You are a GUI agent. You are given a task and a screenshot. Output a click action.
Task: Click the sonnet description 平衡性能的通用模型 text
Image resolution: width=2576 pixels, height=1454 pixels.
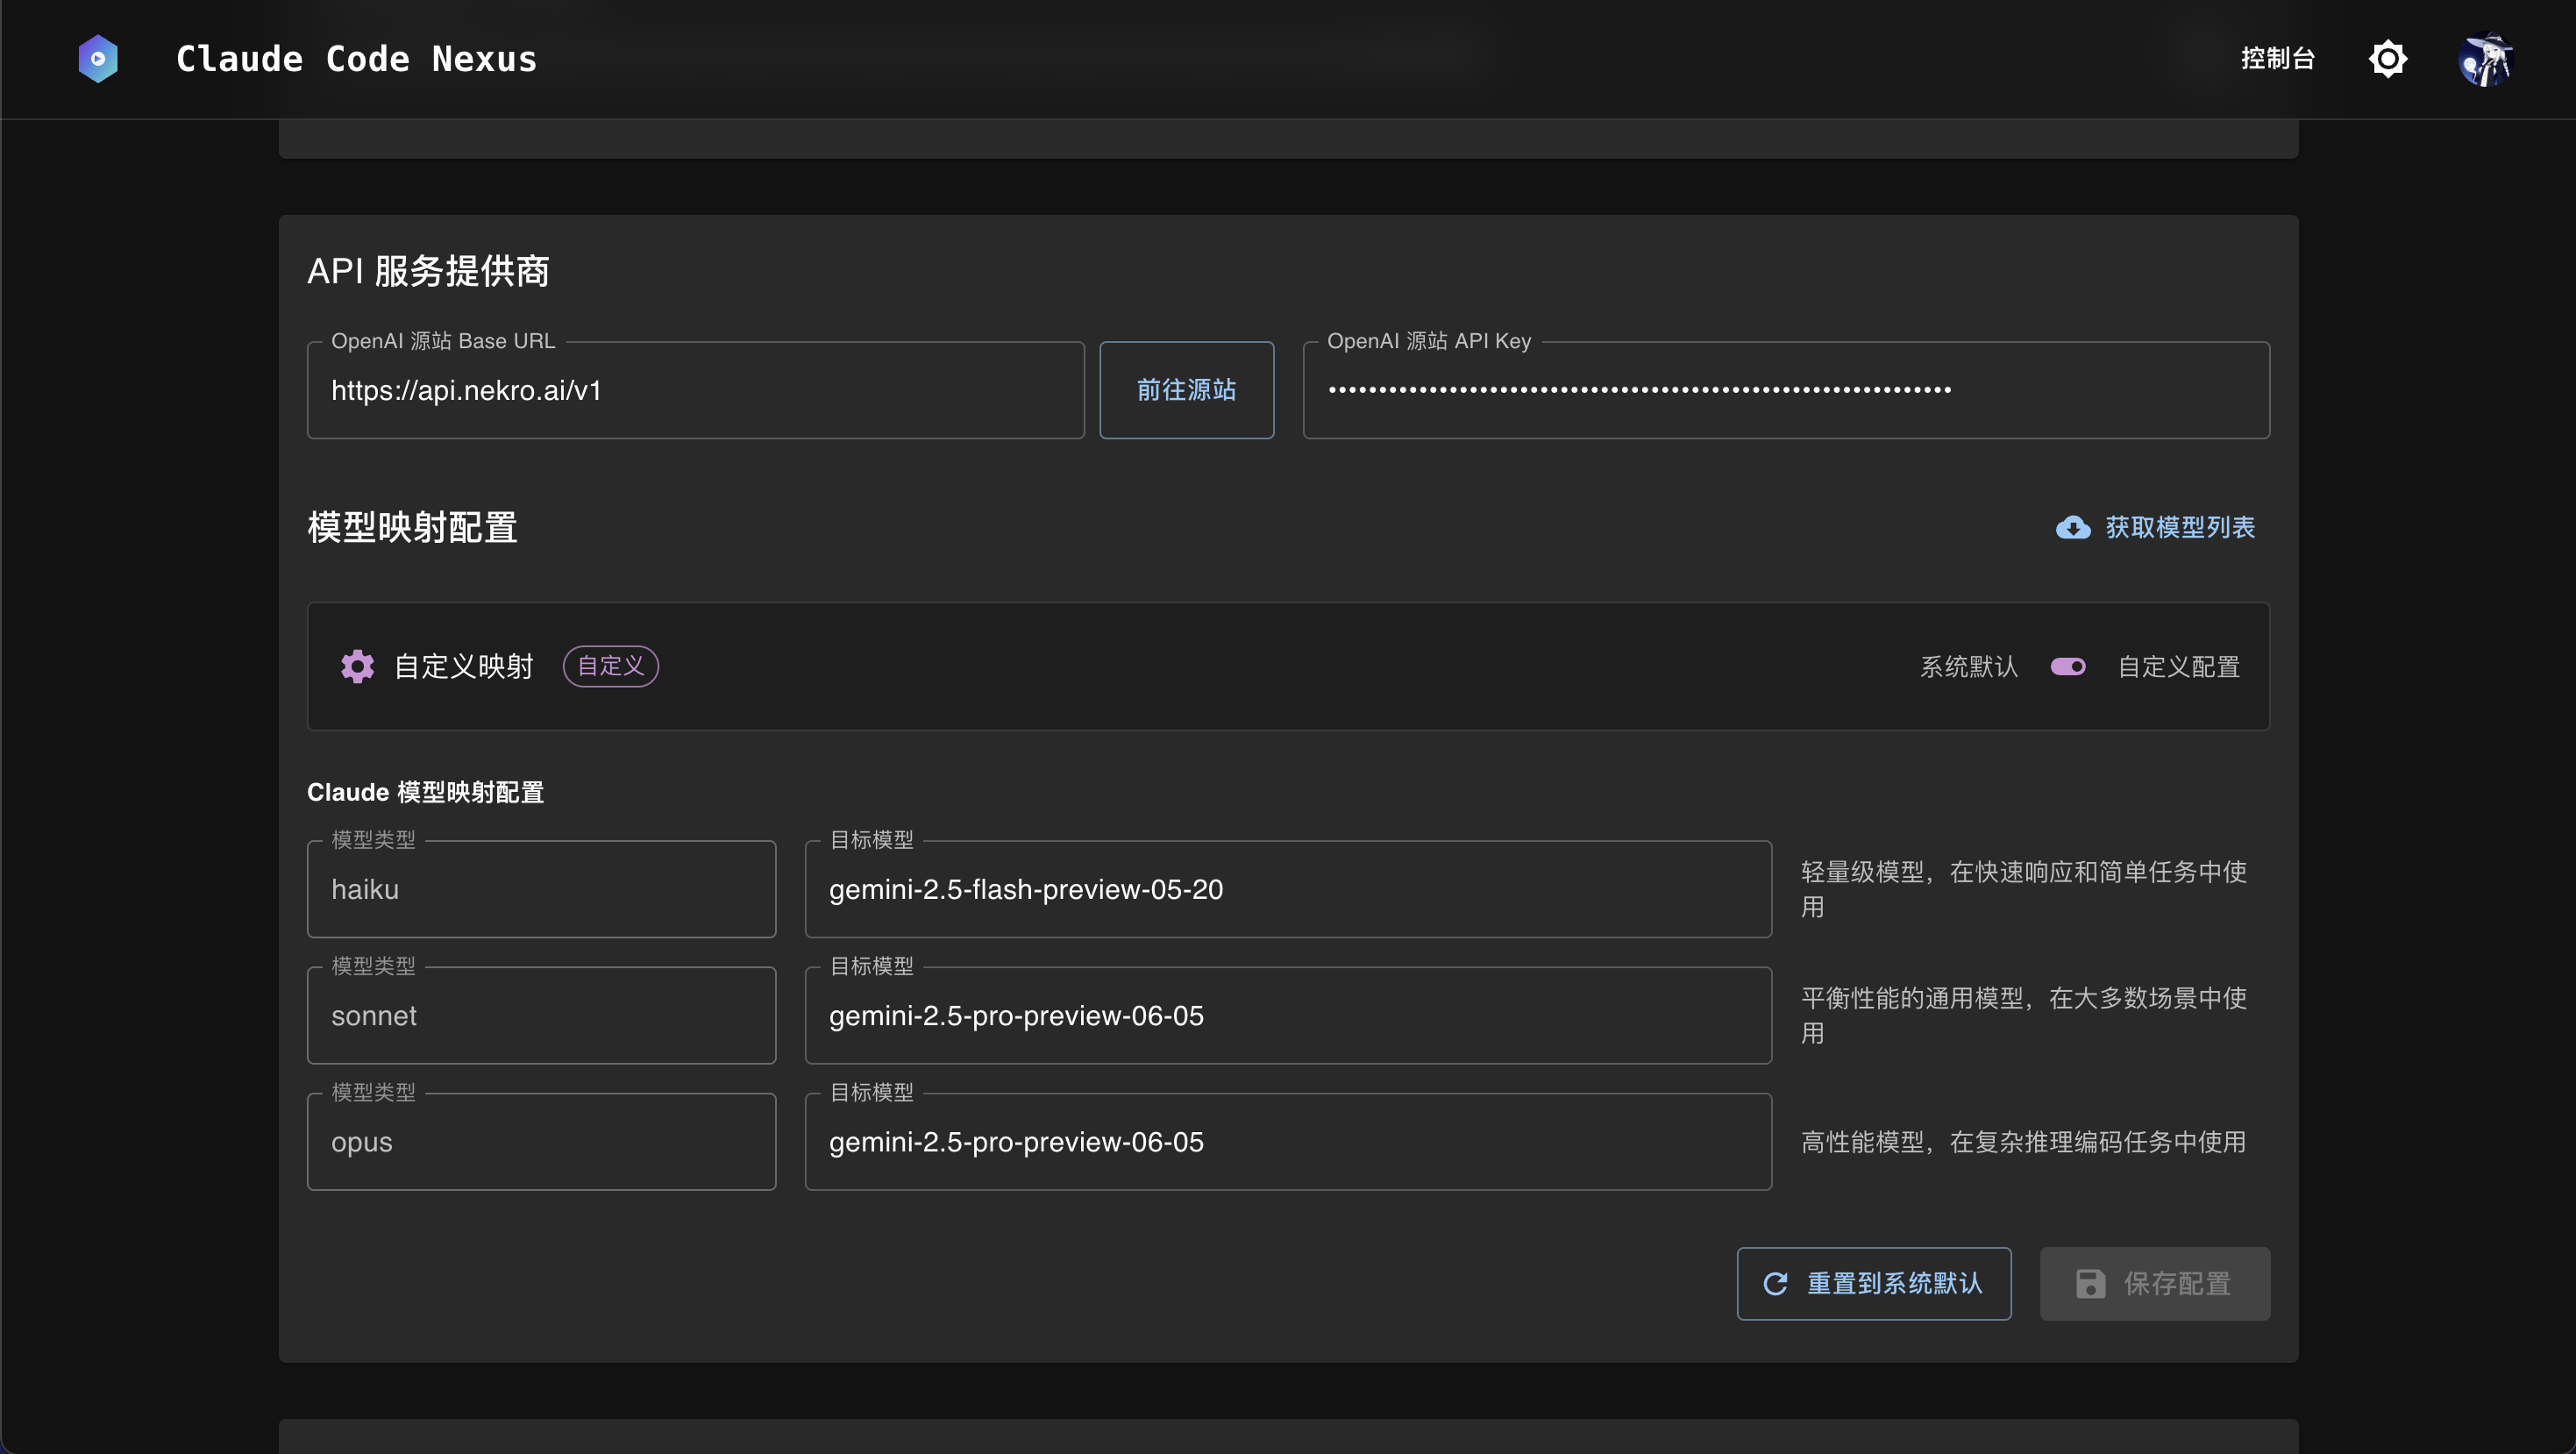2024,1015
